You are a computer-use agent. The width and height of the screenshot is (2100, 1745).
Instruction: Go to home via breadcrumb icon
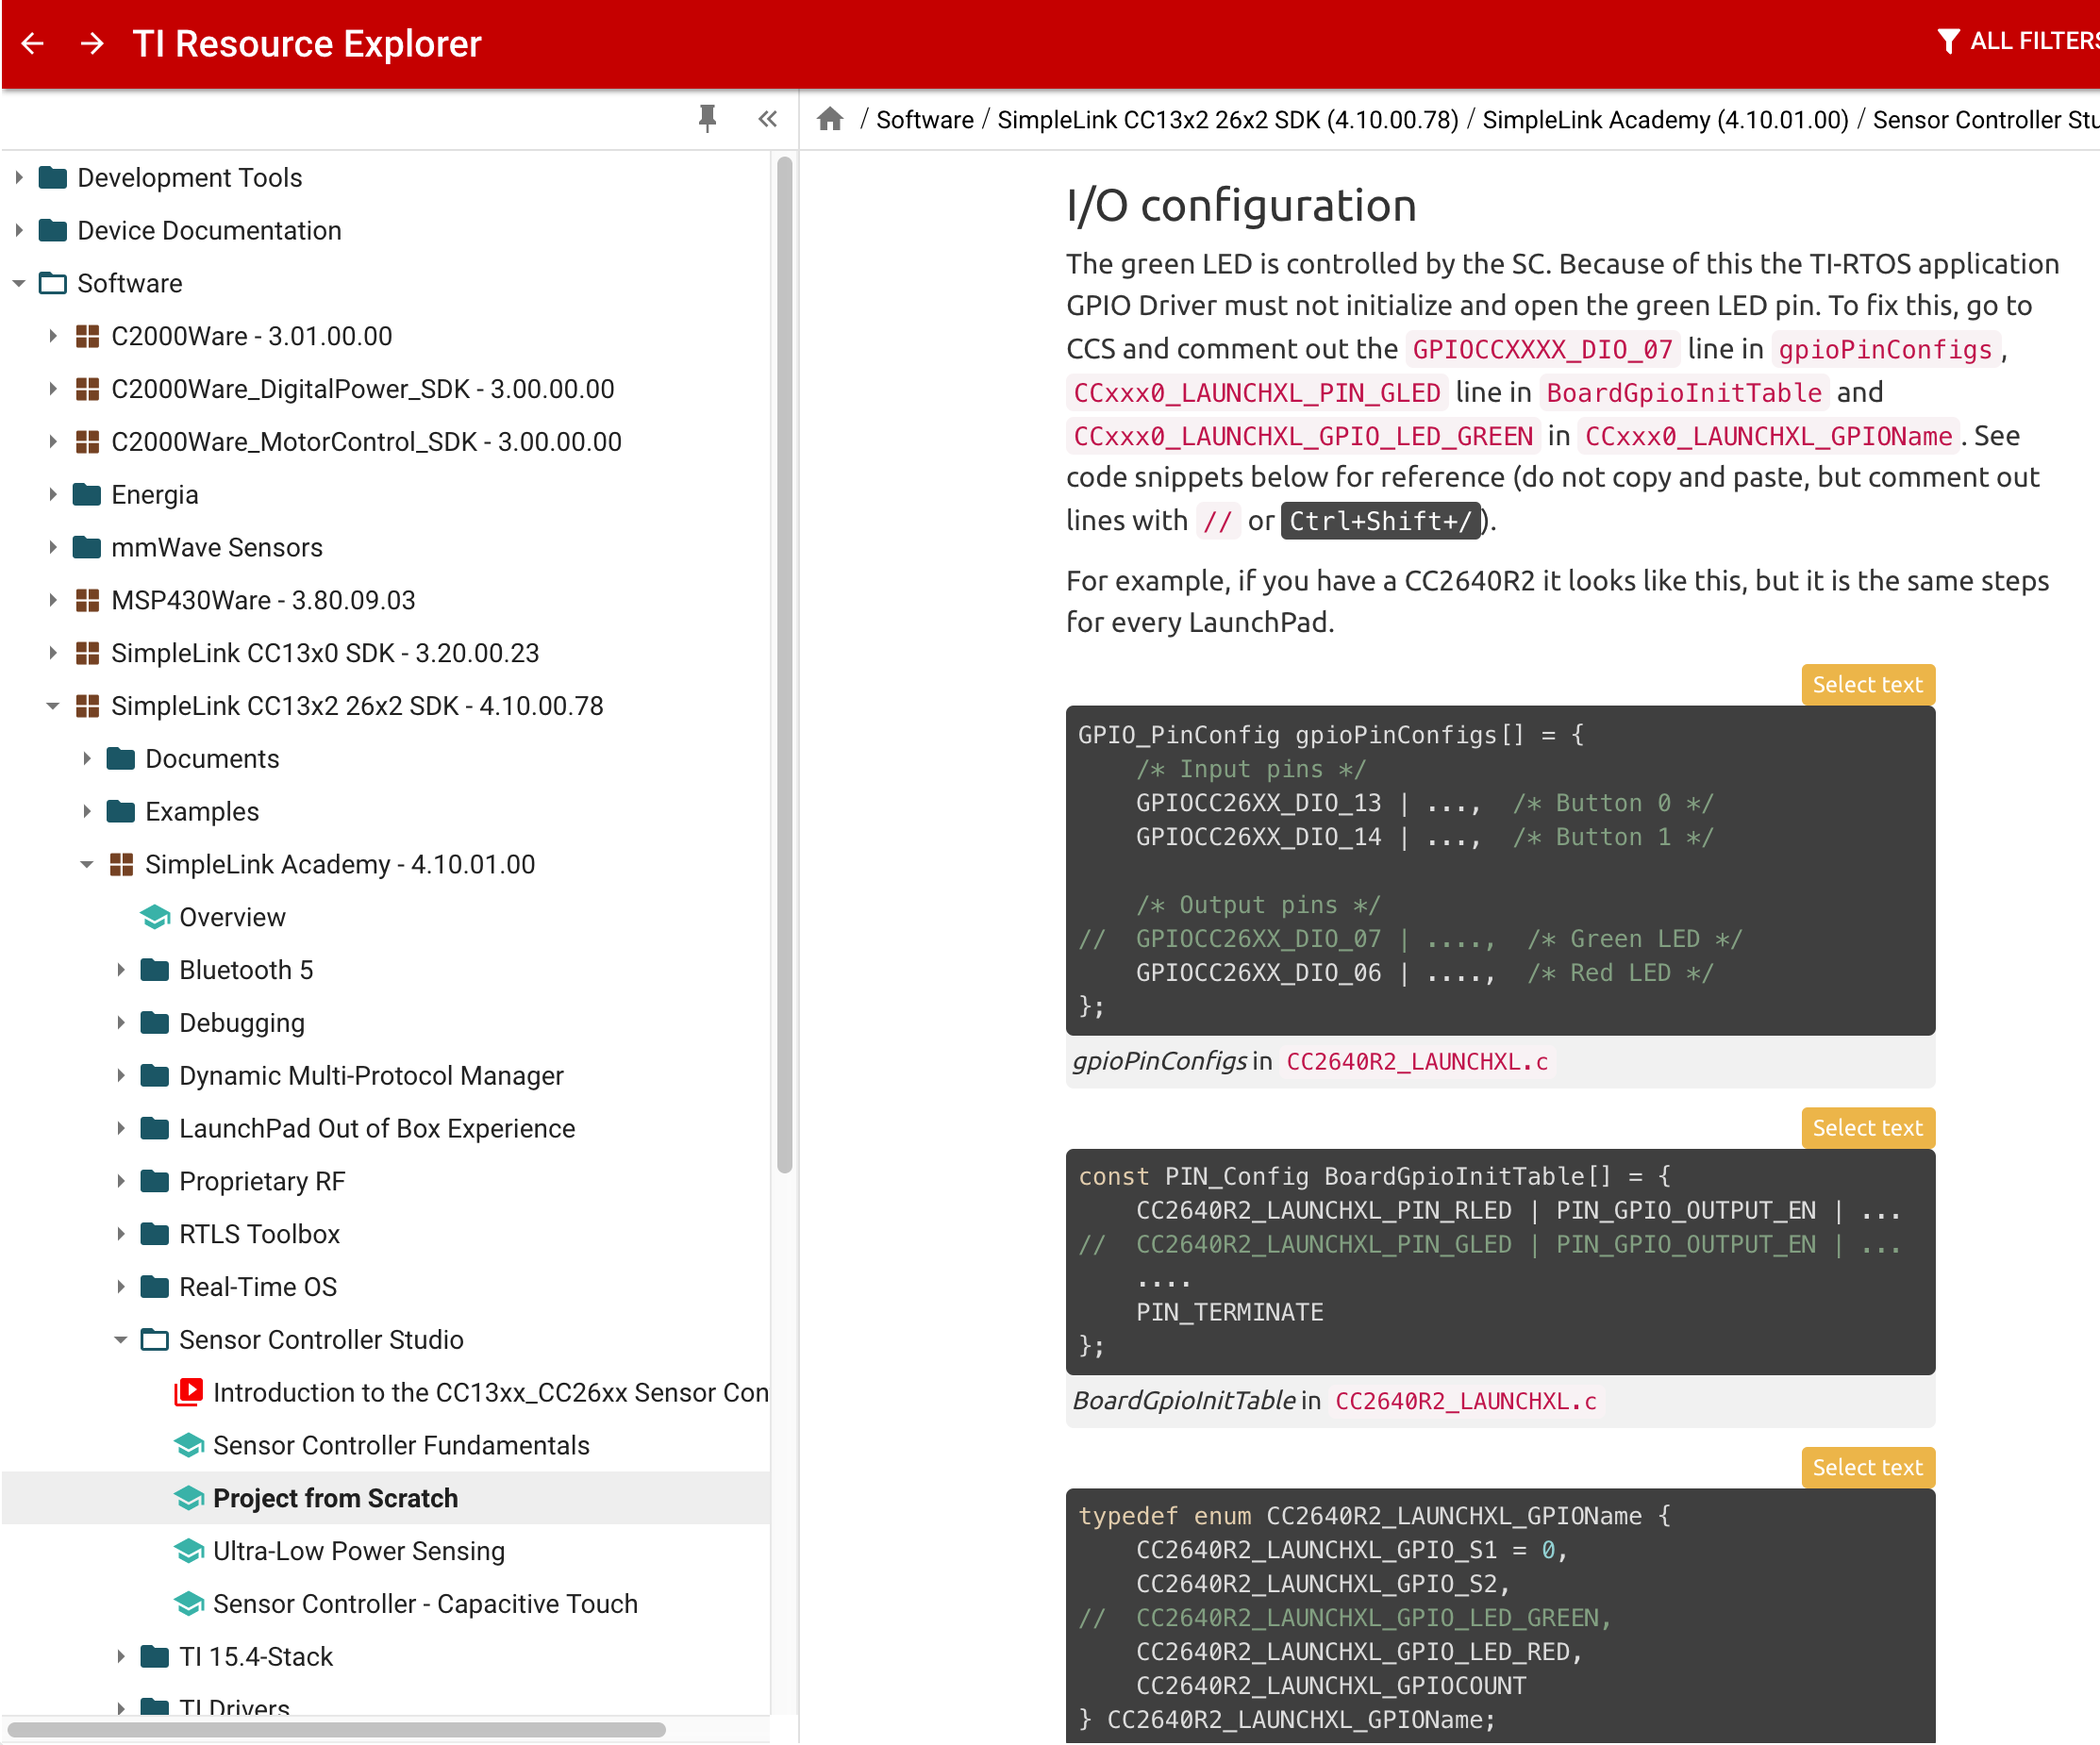click(x=830, y=119)
